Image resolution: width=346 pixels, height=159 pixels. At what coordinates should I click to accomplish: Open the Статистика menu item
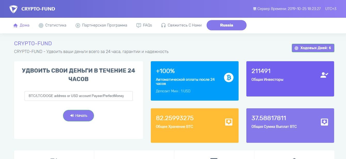(x=56, y=25)
